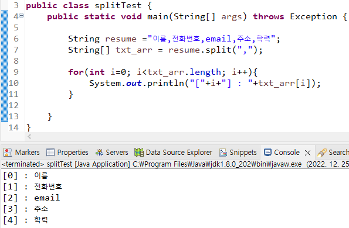Image resolution: width=349 pixels, height=228 pixels.
Task: Click the italic out field on line 10
Action: coord(134,84)
